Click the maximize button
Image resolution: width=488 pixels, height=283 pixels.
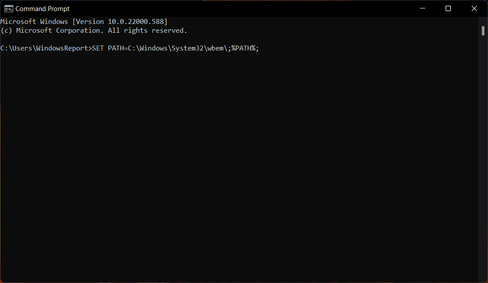pyautogui.click(x=448, y=8)
